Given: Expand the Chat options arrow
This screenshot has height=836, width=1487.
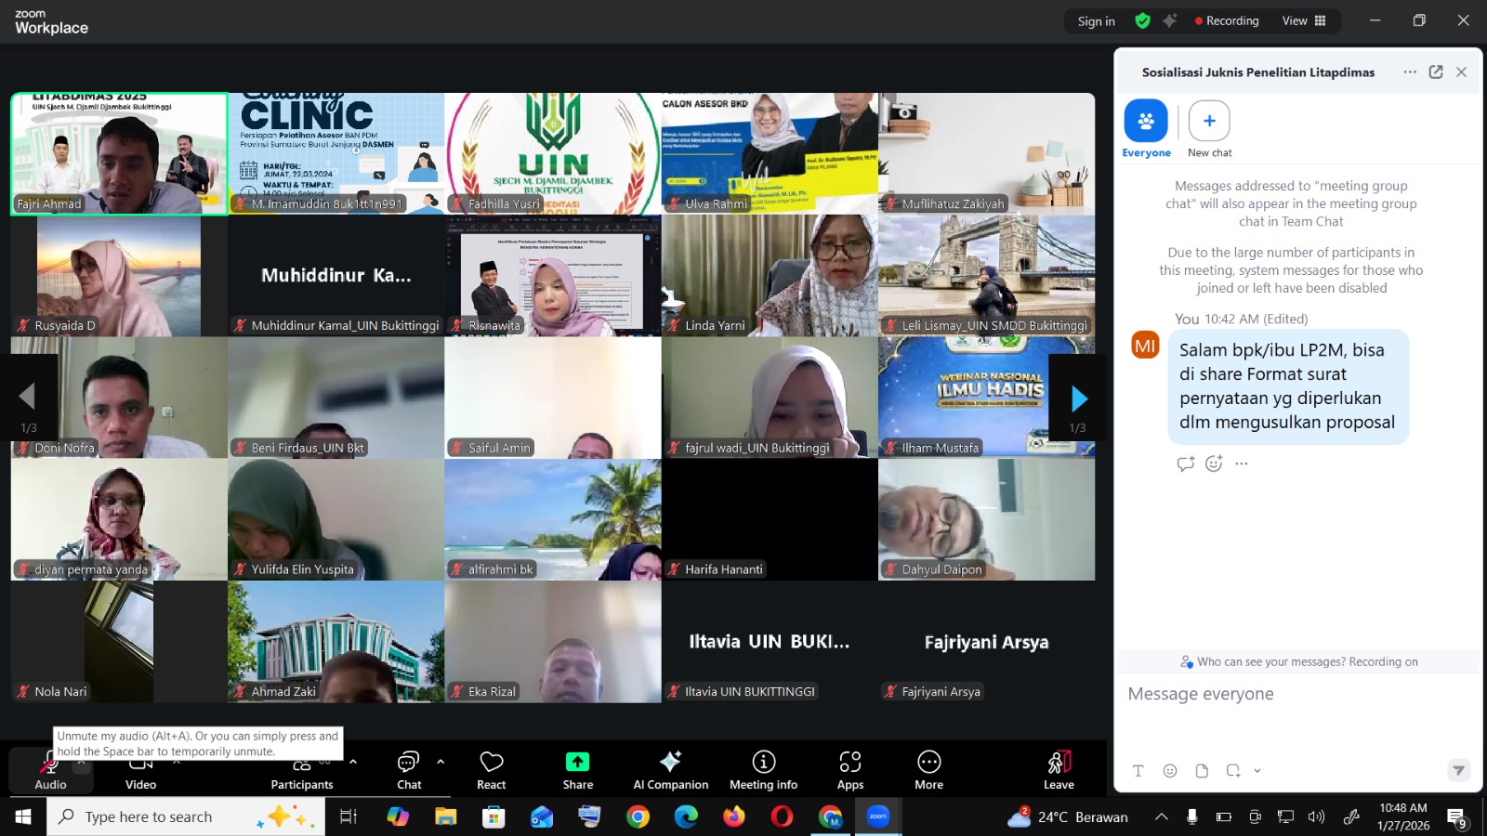Looking at the screenshot, I should click(x=441, y=762).
